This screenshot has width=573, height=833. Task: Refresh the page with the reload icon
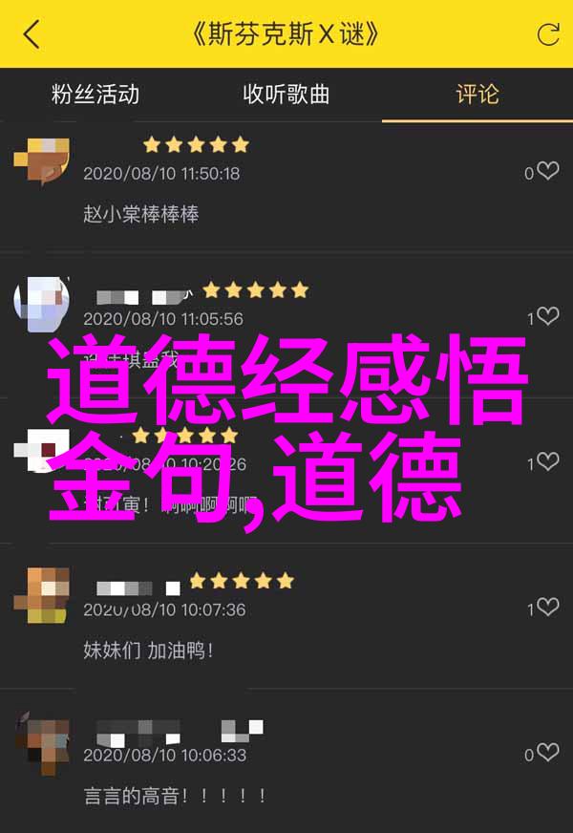tap(548, 35)
